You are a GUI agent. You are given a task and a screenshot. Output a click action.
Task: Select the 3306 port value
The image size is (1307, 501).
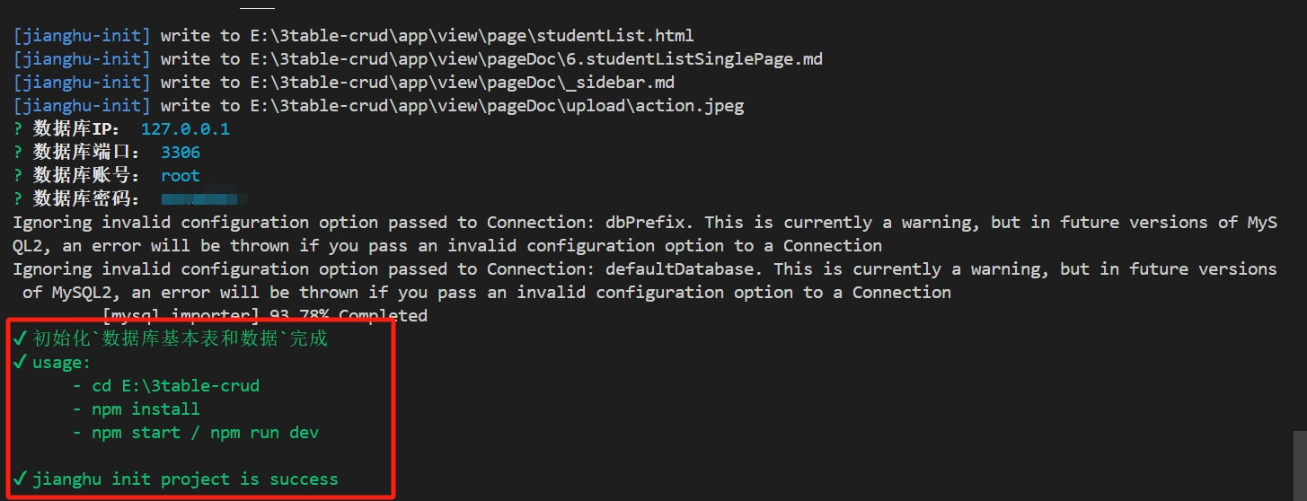[181, 152]
